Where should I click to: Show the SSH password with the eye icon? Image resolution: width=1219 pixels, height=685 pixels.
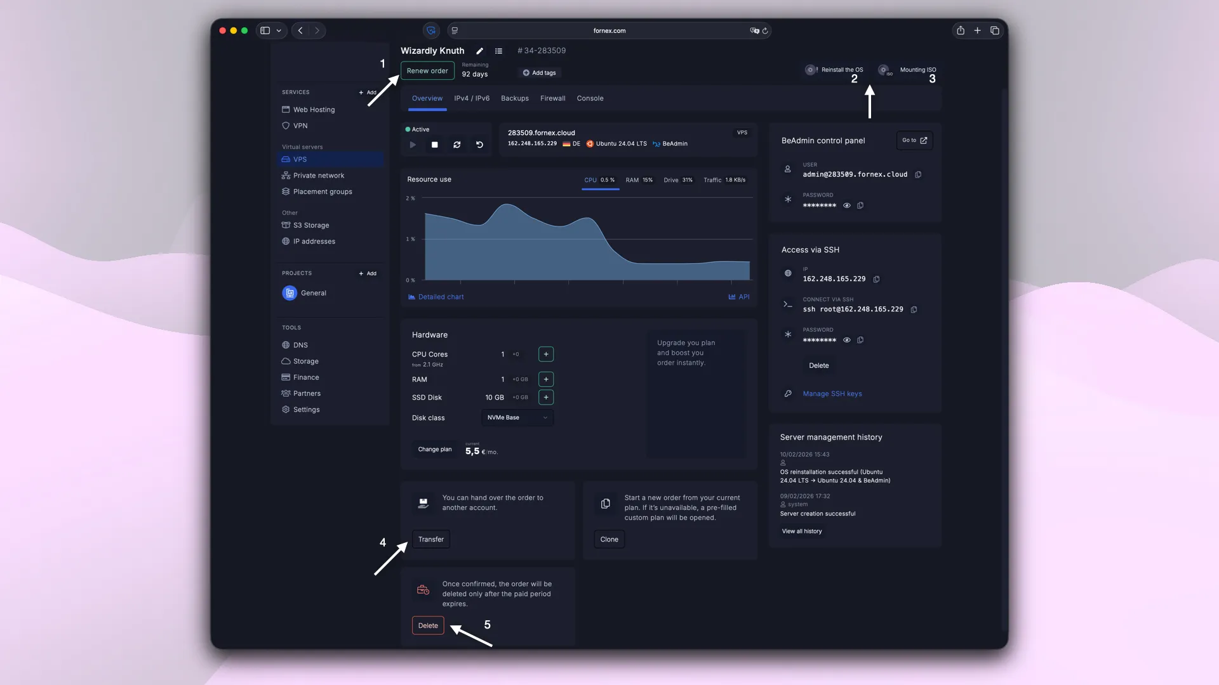click(847, 340)
